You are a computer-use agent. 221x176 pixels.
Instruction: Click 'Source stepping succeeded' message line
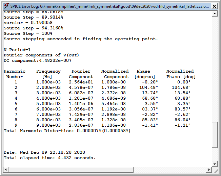81,39
